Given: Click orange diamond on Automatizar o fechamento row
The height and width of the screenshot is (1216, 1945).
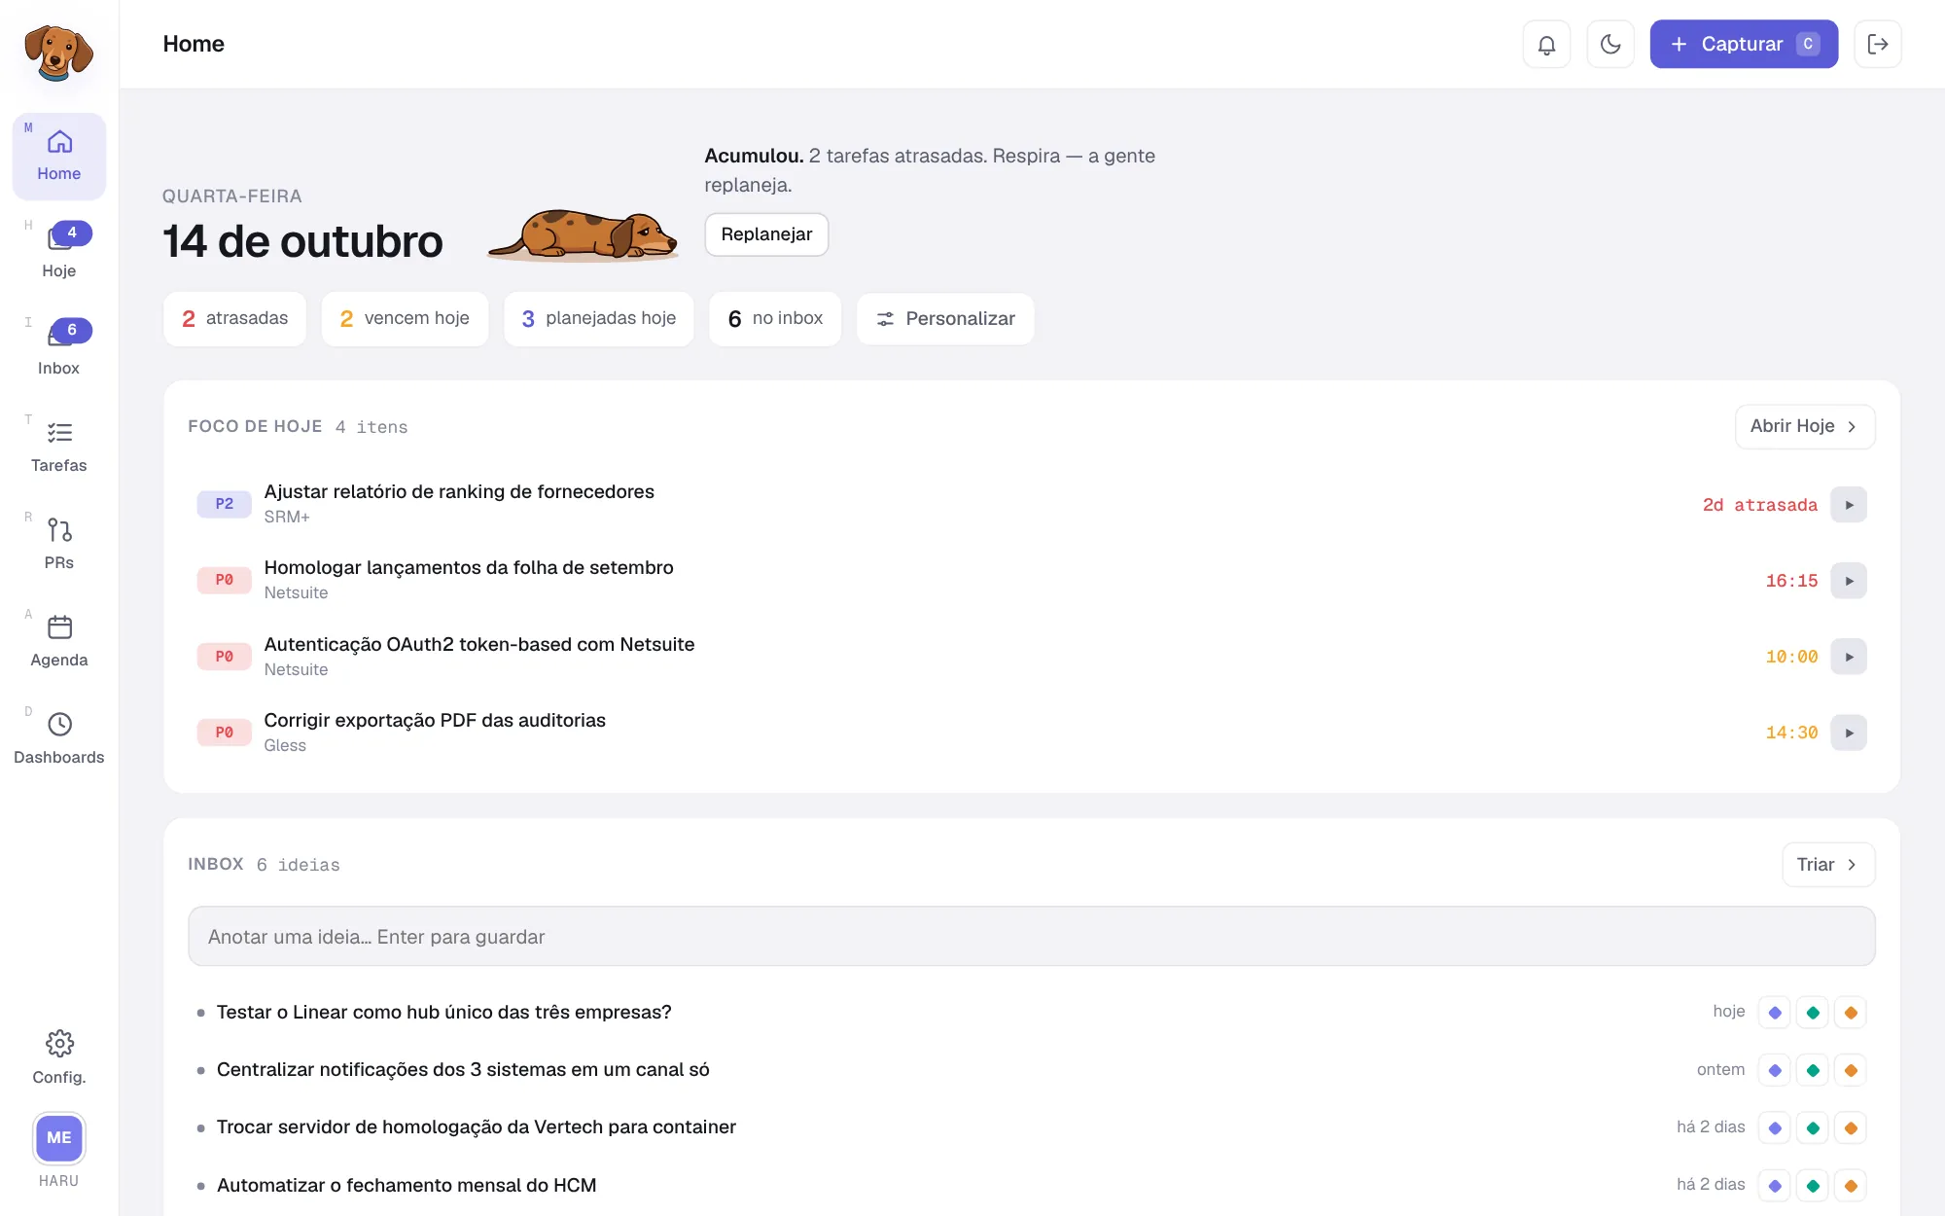Looking at the screenshot, I should click(x=1851, y=1186).
